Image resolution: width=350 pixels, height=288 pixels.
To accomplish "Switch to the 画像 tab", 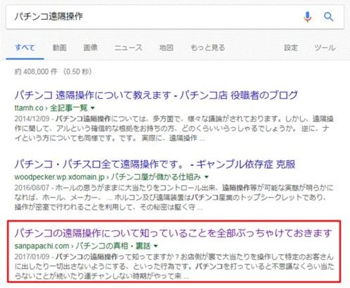I will pos(90,48).
